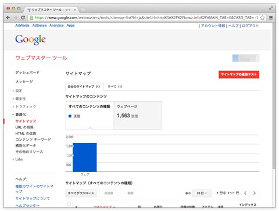Image resolution: width=279 pixels, height=211 pixels.
Task: Close the ウェブマスター ツール browser tab
Action: pyautogui.click(x=75, y=10)
